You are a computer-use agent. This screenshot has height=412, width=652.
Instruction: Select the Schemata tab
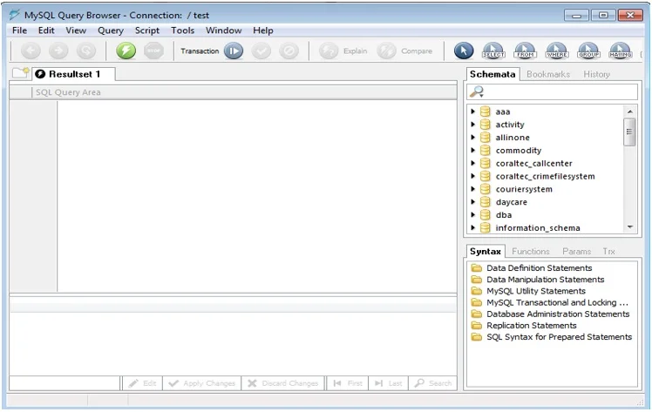coord(492,74)
